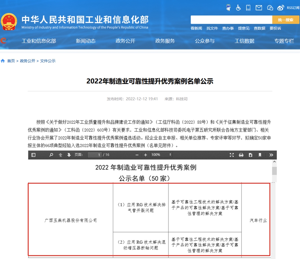Open the mobile phone version icon

coord(248,8)
